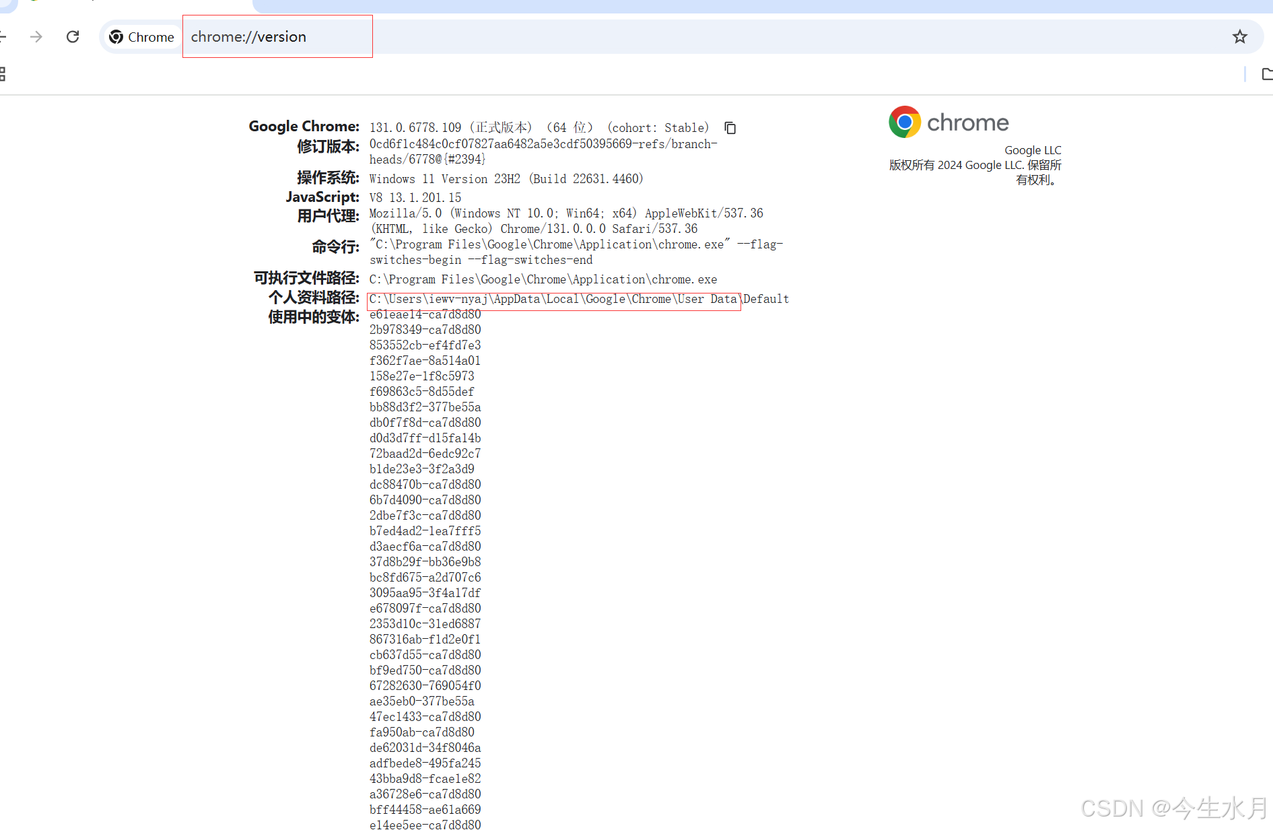Click the V8 13.1.201.15 value

tap(415, 198)
